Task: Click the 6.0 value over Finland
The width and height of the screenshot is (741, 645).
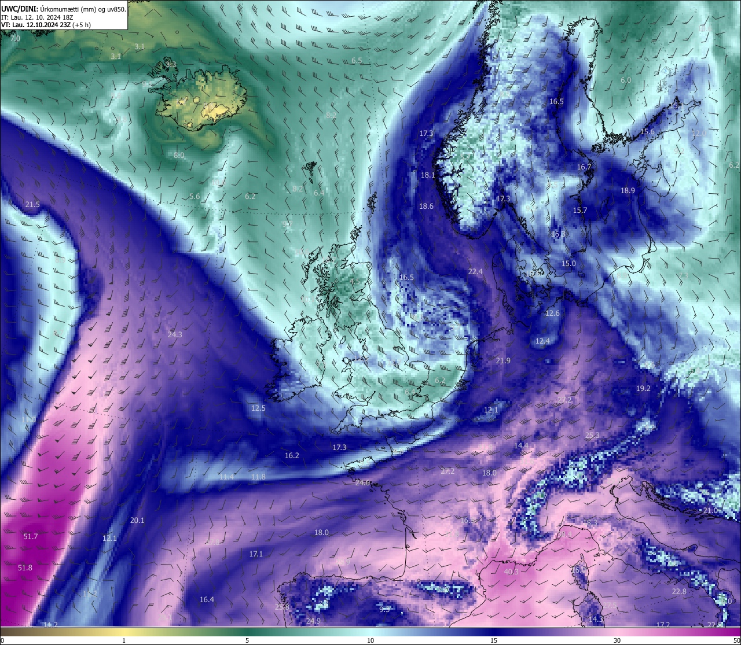Action: click(626, 80)
